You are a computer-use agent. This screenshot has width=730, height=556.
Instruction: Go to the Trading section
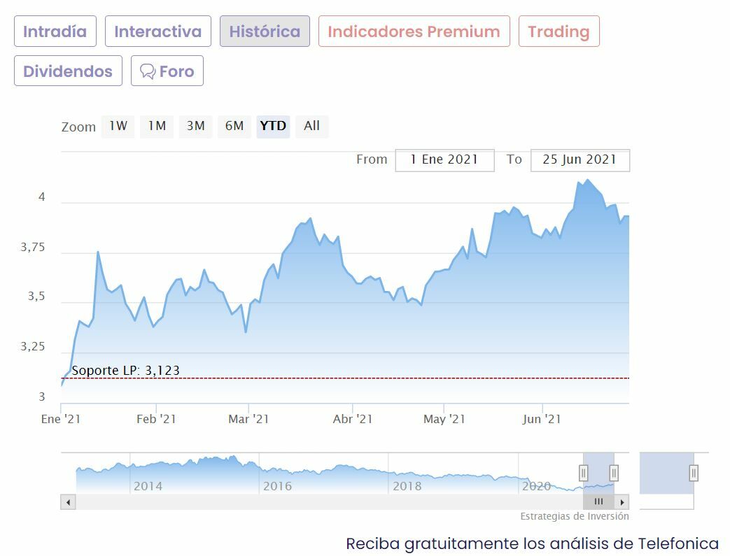point(559,31)
